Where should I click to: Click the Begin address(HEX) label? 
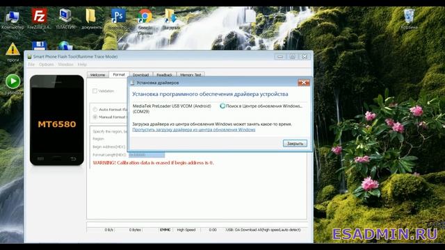coord(109,147)
